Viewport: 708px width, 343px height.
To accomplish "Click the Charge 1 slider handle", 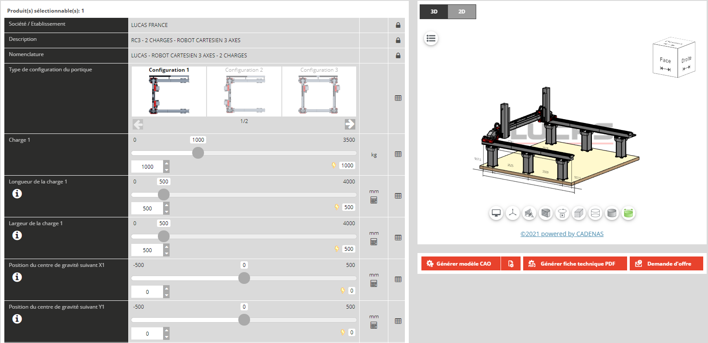I will tap(198, 153).
